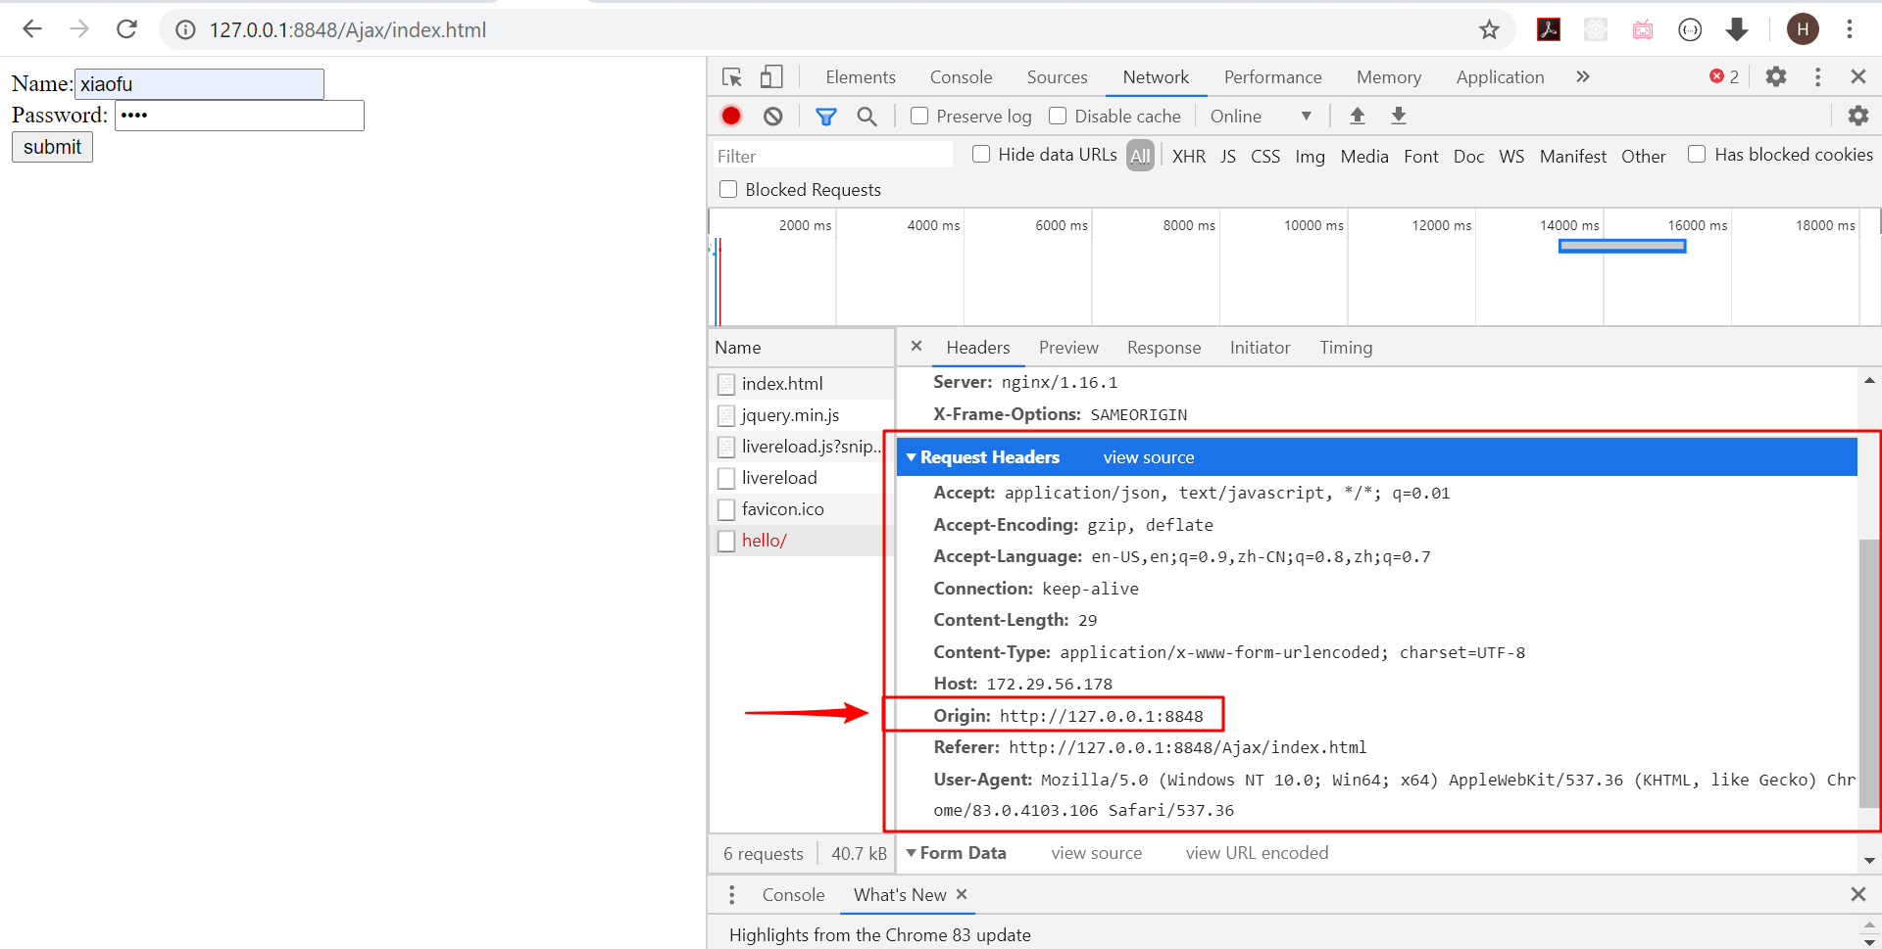Click the browser forward arrow
This screenshot has width=1882, height=949.
[79, 29]
